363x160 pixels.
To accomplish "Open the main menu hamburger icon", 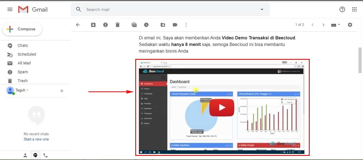I will 10,9.
